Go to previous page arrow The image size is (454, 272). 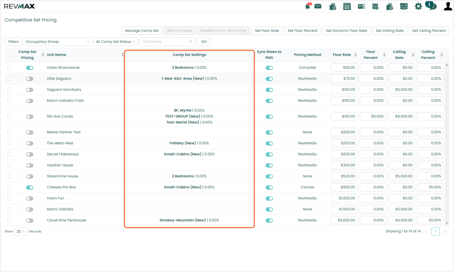[426, 232]
